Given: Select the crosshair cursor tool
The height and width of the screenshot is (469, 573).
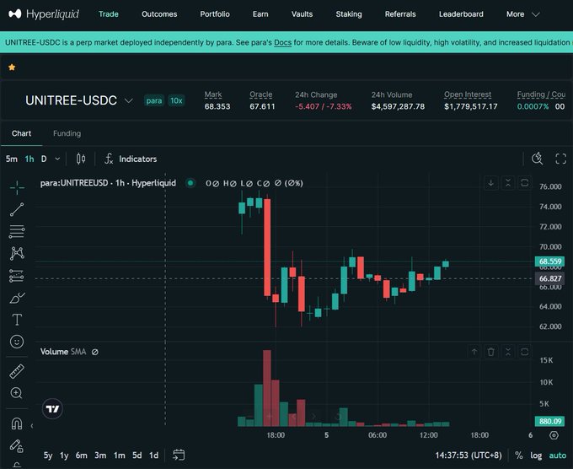Looking at the screenshot, I should coord(17,187).
